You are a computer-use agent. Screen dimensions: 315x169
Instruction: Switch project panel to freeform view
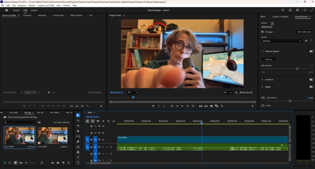click(21, 163)
